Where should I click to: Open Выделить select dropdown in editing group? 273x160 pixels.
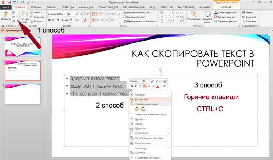click(x=250, y=21)
